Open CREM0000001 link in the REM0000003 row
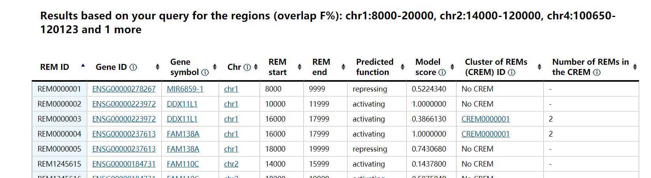651x178 pixels. pyautogui.click(x=486, y=119)
